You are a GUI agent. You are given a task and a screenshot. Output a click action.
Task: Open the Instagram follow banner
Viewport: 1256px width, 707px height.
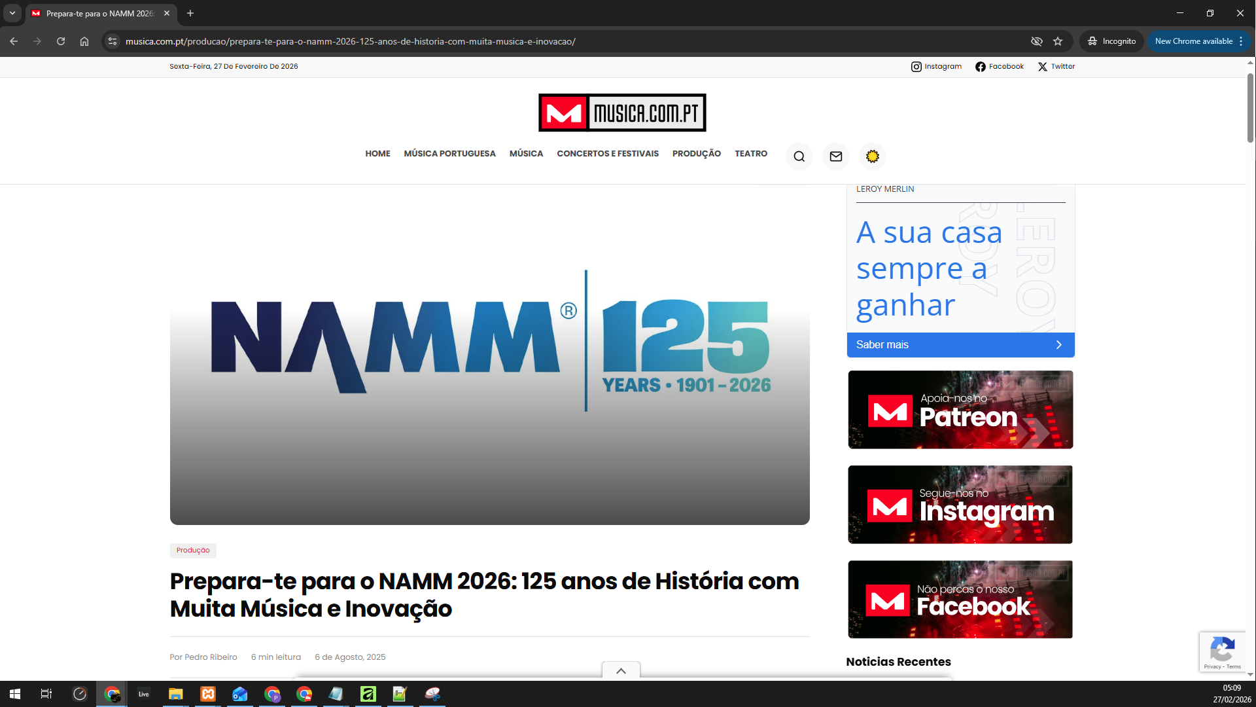click(960, 505)
